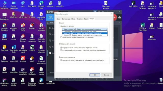Image resolution: width=163 pixels, height=91 pixels.
Task: Open the 'Приоритет записи' combo box
Action: pyautogui.click(x=85, y=29)
